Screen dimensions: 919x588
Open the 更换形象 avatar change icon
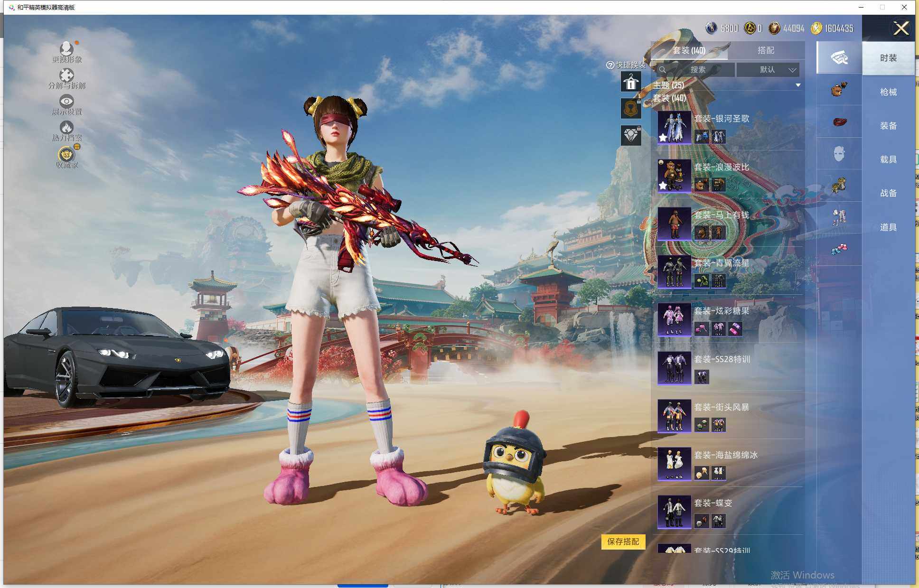click(x=66, y=50)
